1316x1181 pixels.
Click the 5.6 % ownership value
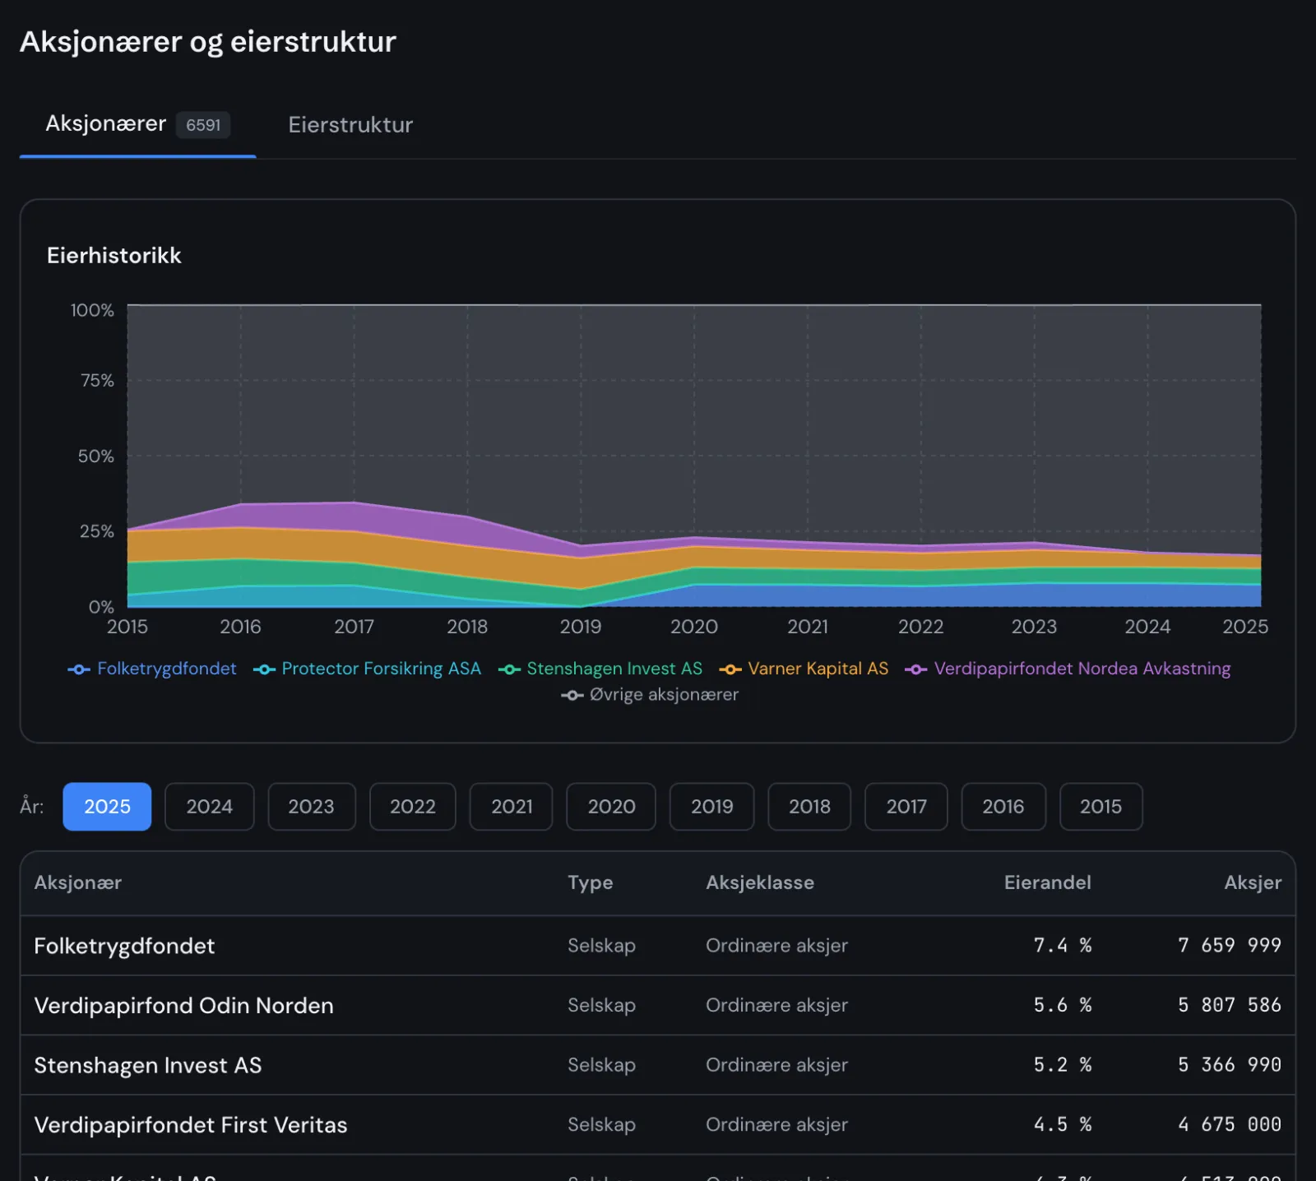(1063, 1005)
